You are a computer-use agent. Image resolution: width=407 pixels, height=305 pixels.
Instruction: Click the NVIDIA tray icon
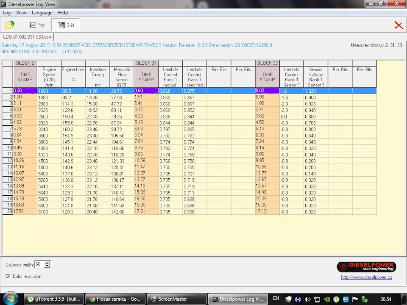click(327, 299)
